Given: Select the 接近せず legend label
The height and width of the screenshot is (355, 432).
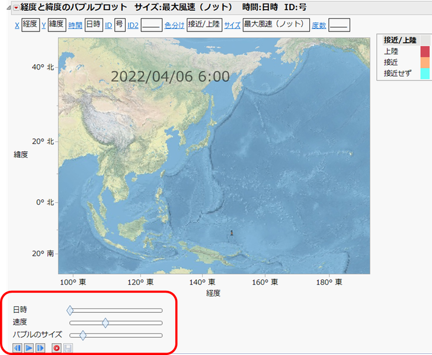Looking at the screenshot, I should [x=398, y=74].
